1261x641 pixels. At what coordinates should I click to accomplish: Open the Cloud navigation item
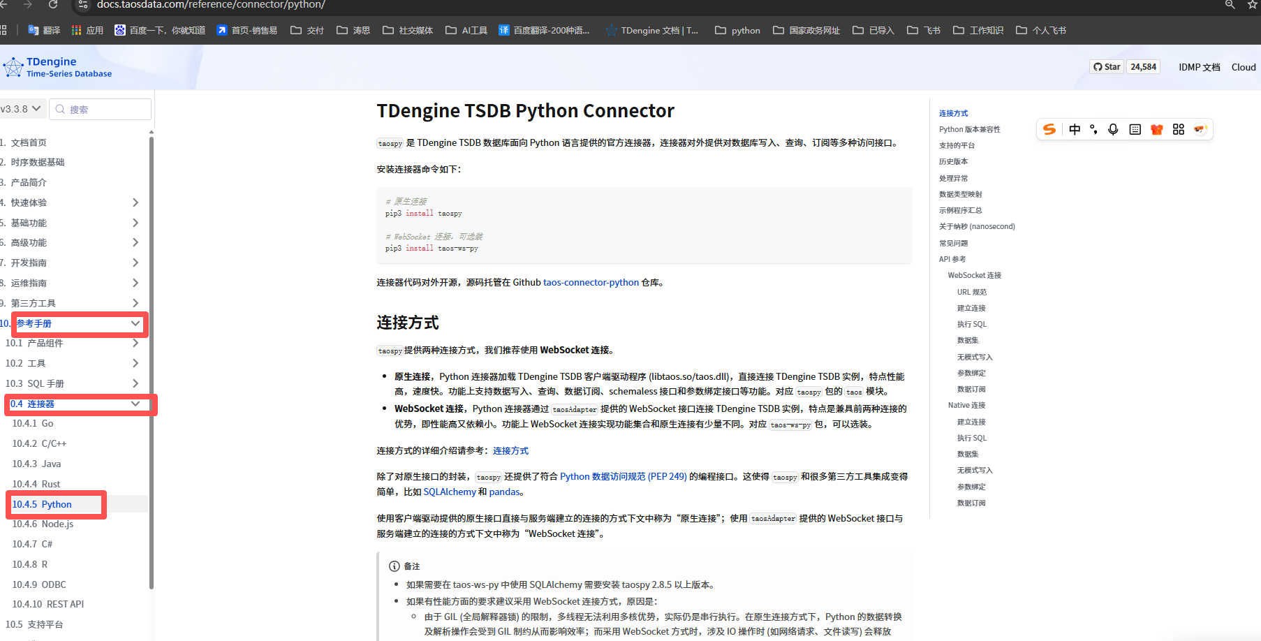coord(1243,67)
